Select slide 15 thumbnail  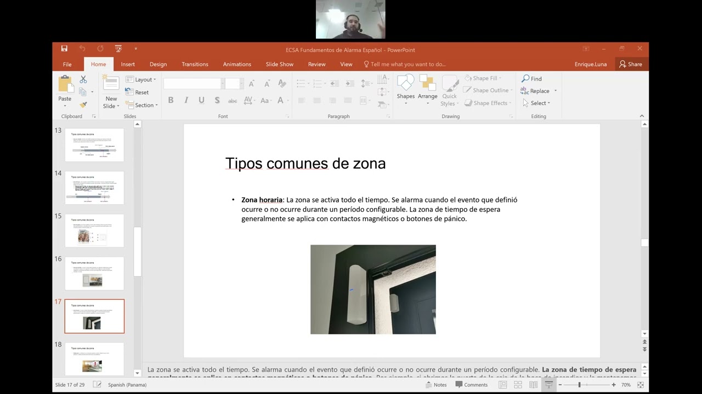[94, 230]
